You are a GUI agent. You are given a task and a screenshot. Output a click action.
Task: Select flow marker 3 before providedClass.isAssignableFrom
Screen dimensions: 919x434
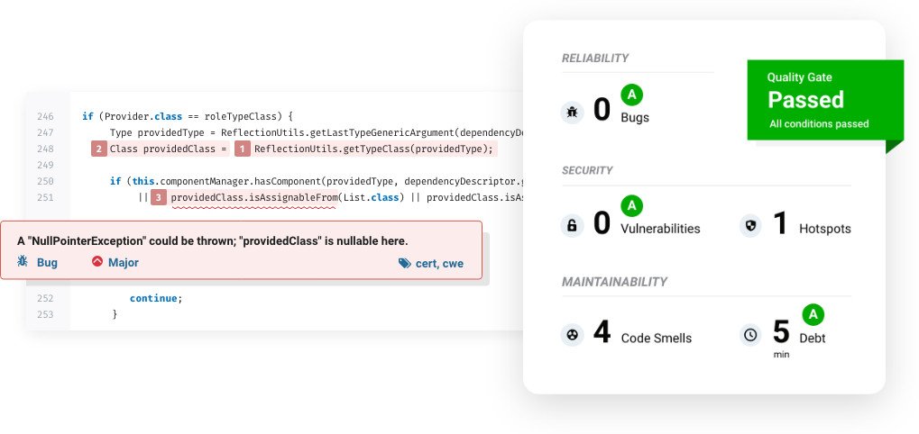coord(159,197)
